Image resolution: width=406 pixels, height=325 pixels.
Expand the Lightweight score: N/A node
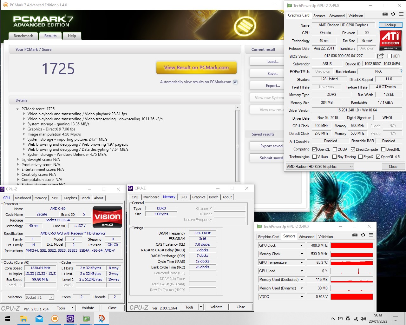point(18,160)
